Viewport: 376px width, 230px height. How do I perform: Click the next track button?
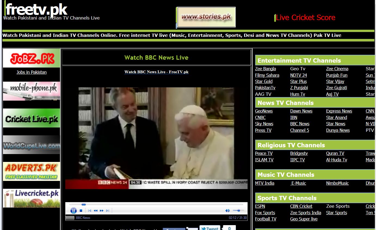(107, 210)
